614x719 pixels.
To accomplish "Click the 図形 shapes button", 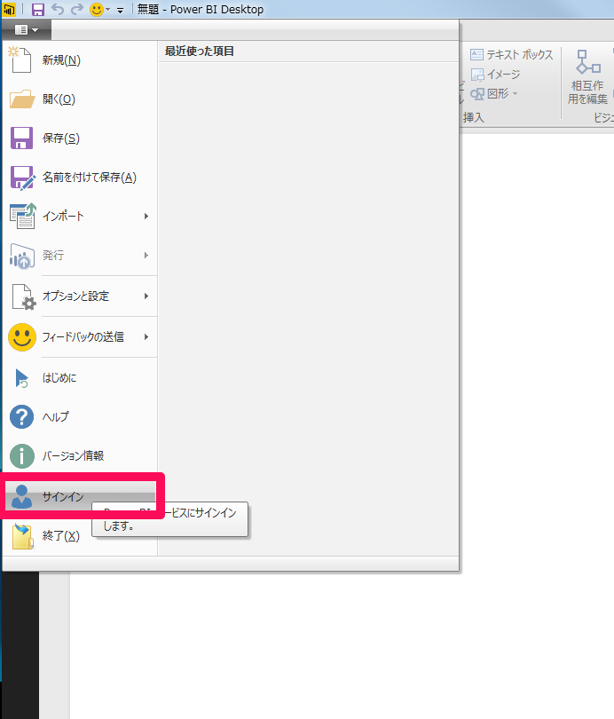I will (494, 94).
